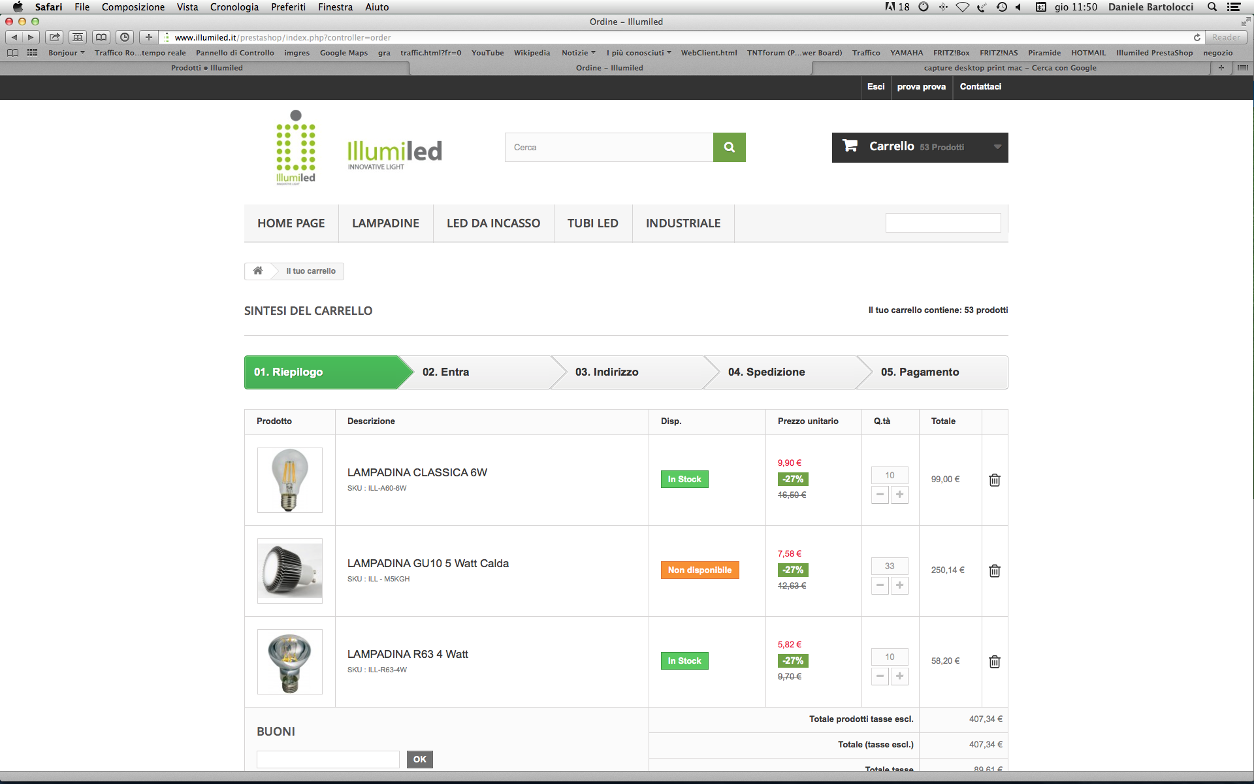The width and height of the screenshot is (1254, 784).
Task: Reload page with Safari refresh icon
Action: tap(1197, 37)
